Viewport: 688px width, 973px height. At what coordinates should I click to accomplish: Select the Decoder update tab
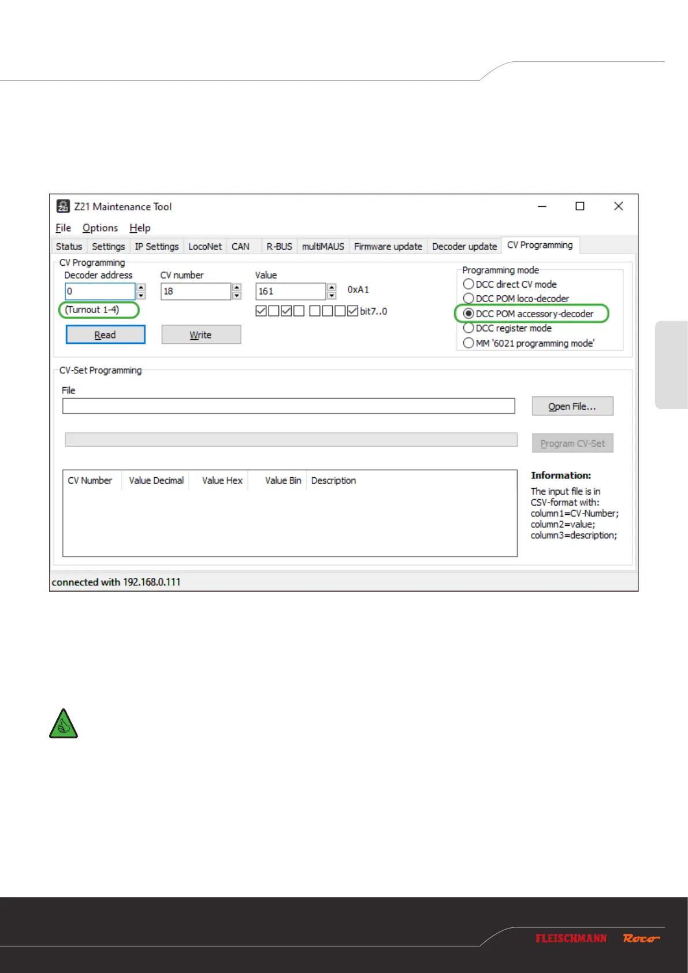click(x=464, y=247)
